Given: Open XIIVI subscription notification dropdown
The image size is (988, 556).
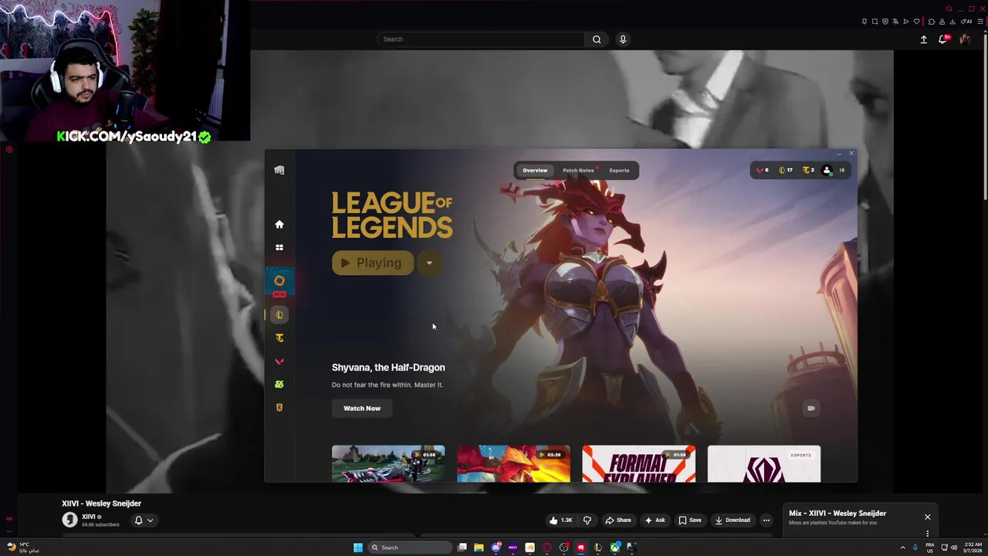Looking at the screenshot, I should click(144, 520).
